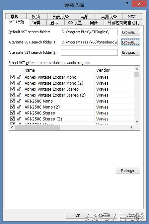Viewport: 149px width, 224px height.
Task: Click the horizontal scroll left arrow
Action: click(x=12, y=127)
